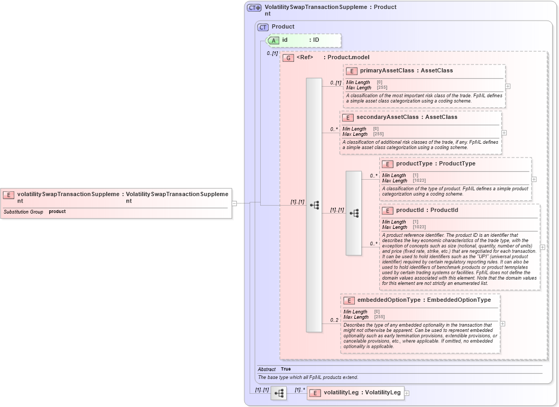Click the product substitution group reference
The width and height of the screenshot is (559, 407).
tap(57, 211)
